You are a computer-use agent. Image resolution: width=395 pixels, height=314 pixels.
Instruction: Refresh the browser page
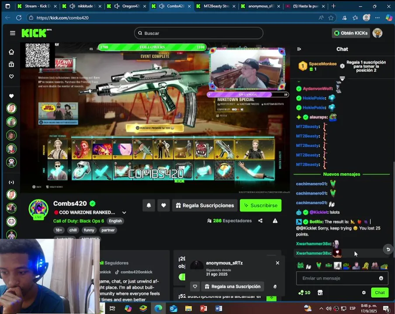(19, 17)
